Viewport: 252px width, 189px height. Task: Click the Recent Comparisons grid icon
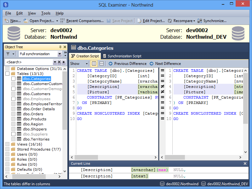[62, 21]
